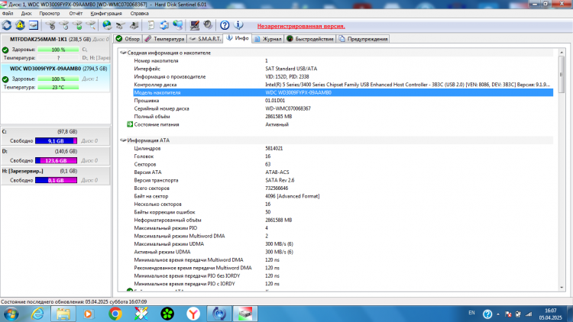This screenshot has height=322, width=573.
Task: Click scrollbar up arrow in info panel
Action: (x=562, y=53)
